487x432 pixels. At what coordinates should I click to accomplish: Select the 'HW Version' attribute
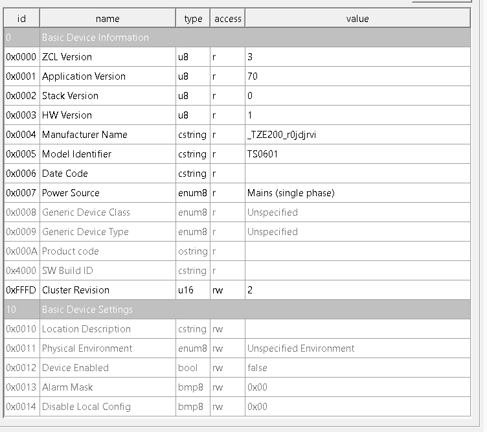[x=237, y=115]
